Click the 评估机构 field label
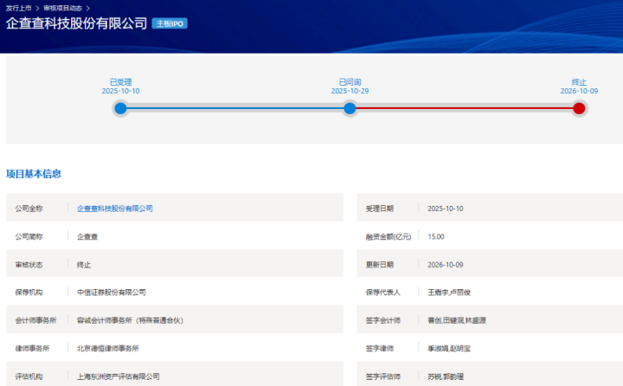The height and width of the screenshot is (386, 623). [x=29, y=376]
